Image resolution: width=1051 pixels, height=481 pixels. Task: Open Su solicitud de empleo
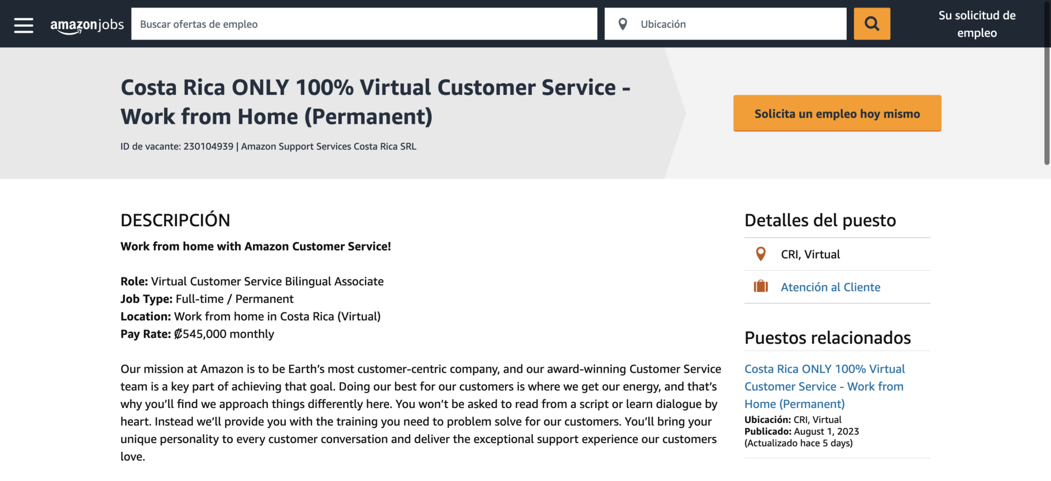[x=977, y=24]
